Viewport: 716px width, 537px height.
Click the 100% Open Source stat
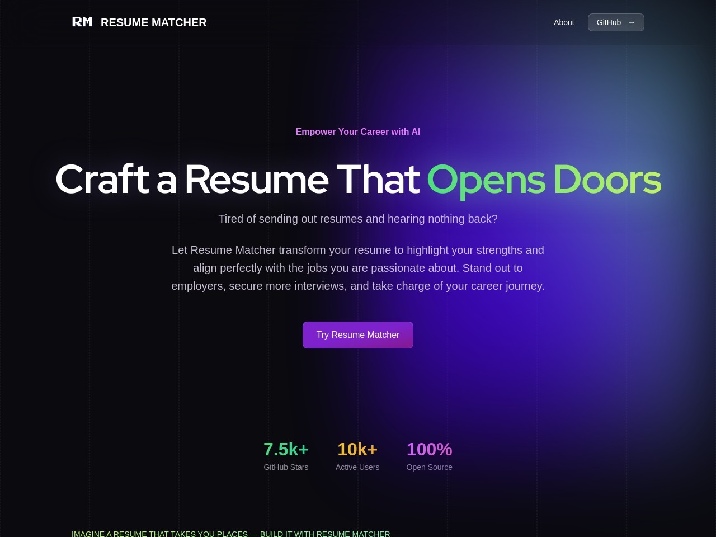tap(429, 449)
